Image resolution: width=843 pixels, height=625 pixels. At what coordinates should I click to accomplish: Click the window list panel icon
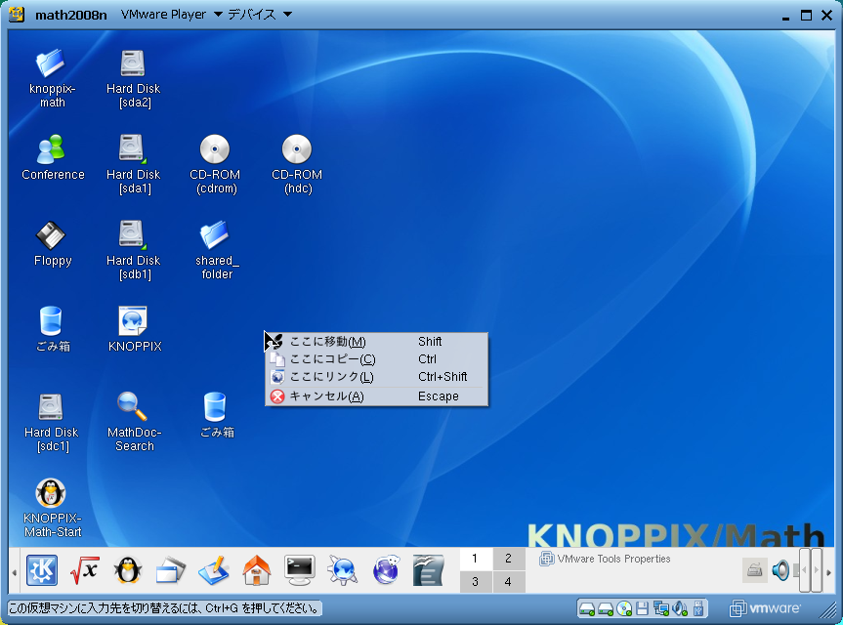[x=170, y=570]
